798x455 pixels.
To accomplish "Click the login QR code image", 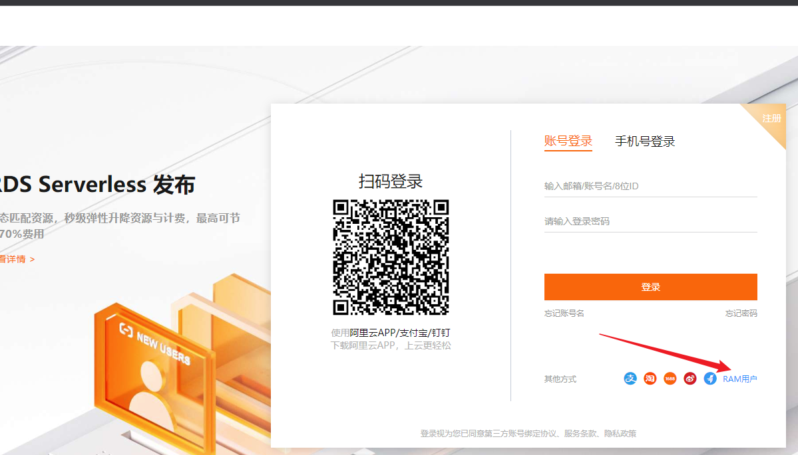I will click(x=391, y=257).
